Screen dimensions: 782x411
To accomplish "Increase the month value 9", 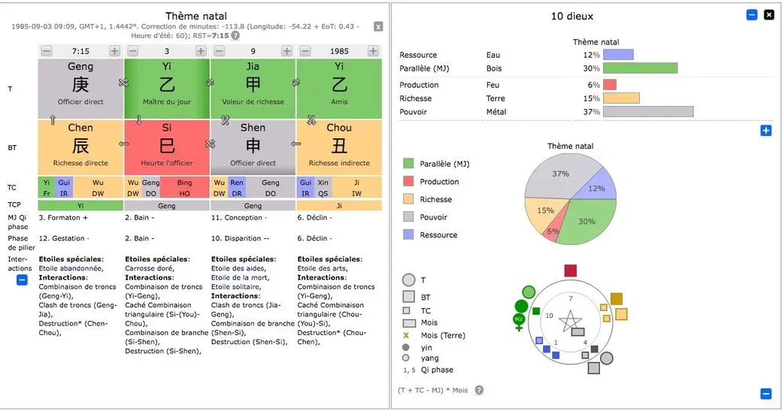I will pos(286,51).
